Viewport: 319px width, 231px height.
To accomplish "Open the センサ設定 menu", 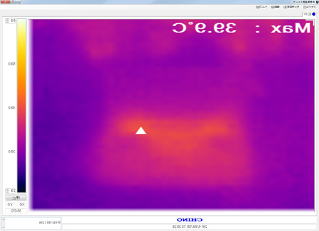I will pyautogui.click(x=291, y=7).
